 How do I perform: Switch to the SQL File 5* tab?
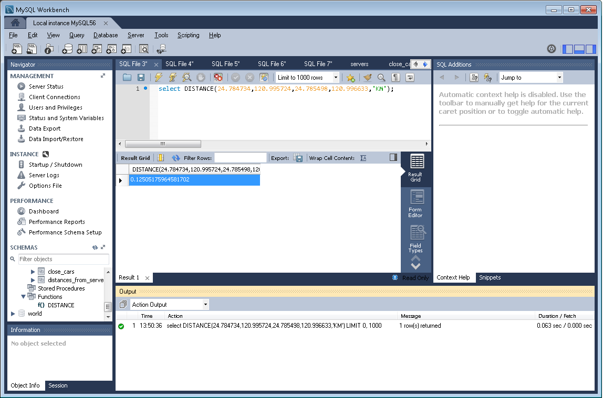coord(225,64)
